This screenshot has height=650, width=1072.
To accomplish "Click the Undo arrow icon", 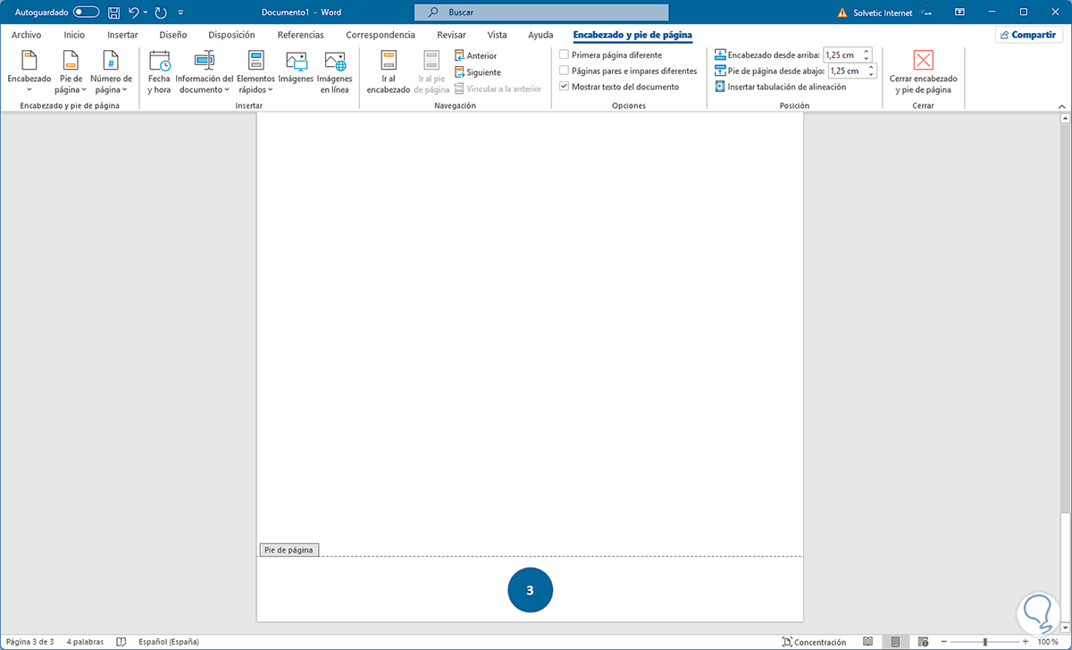I will click(134, 12).
